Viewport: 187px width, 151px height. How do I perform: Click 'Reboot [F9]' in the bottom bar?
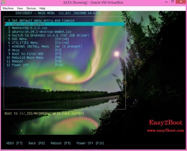(60, 143)
